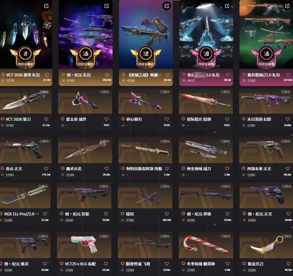Click the VCT25 x BLG 标配 title
Image resolution: width=293 pixels, height=276 pixels.
click(x=80, y=264)
